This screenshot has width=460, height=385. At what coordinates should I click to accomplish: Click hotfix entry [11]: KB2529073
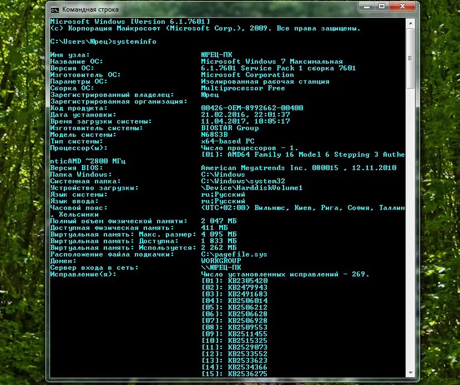point(234,347)
